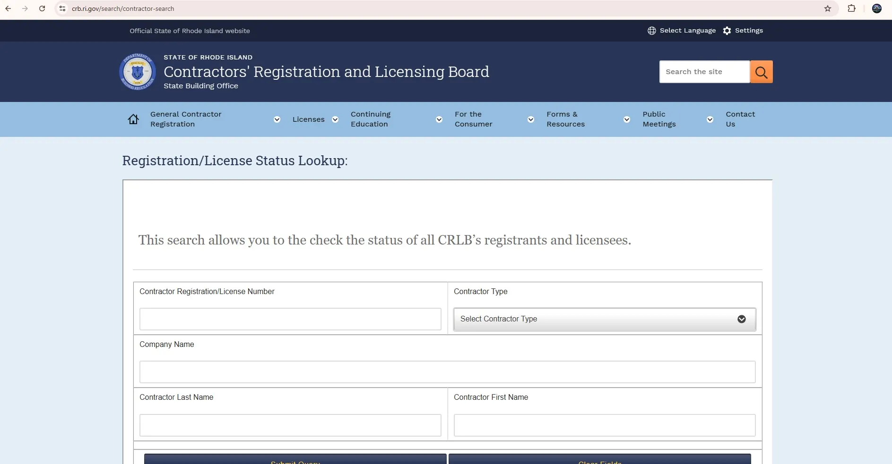Image resolution: width=892 pixels, height=464 pixels.
Task: Expand the Licenses menu chevron
Action: (x=335, y=119)
